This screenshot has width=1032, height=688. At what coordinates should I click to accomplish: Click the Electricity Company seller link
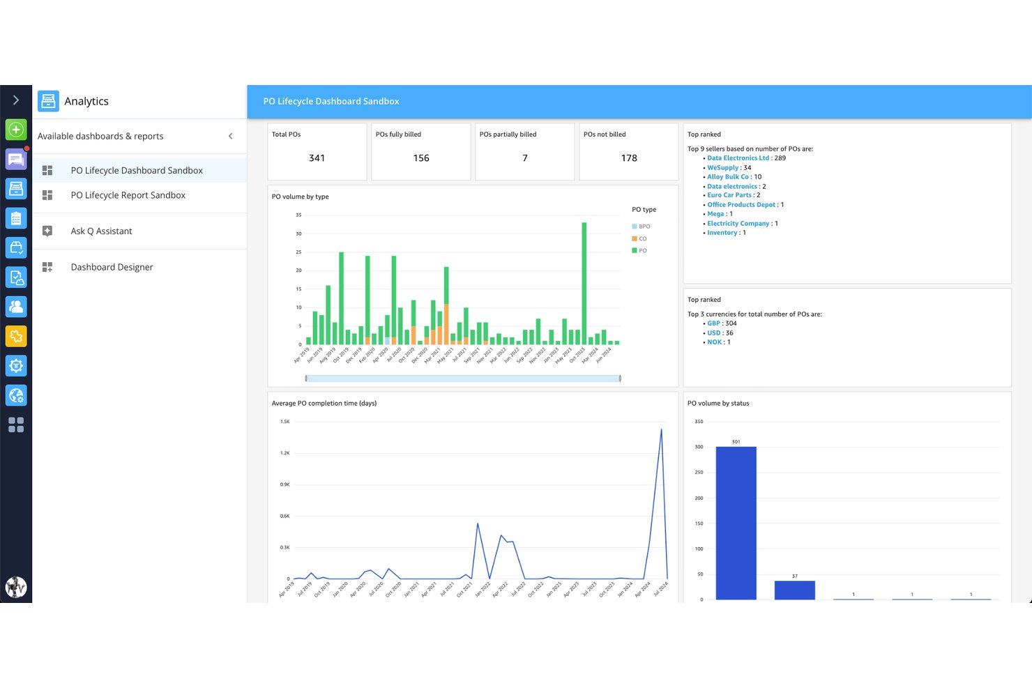coord(738,224)
